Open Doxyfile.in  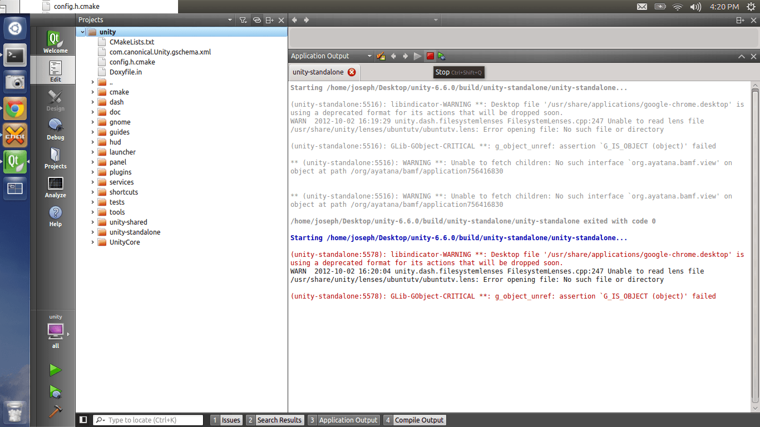(x=126, y=72)
